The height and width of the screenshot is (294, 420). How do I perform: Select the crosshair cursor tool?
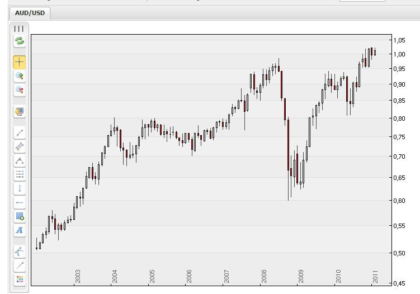(19, 62)
